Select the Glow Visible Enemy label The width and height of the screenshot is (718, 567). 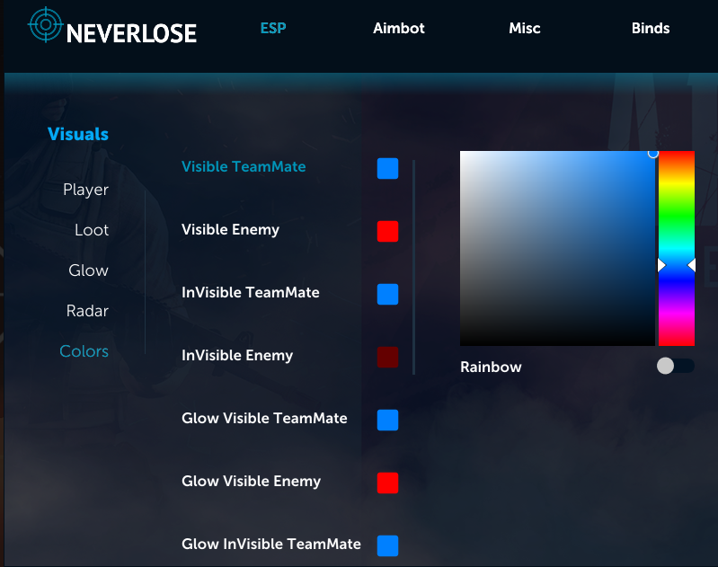(x=251, y=481)
